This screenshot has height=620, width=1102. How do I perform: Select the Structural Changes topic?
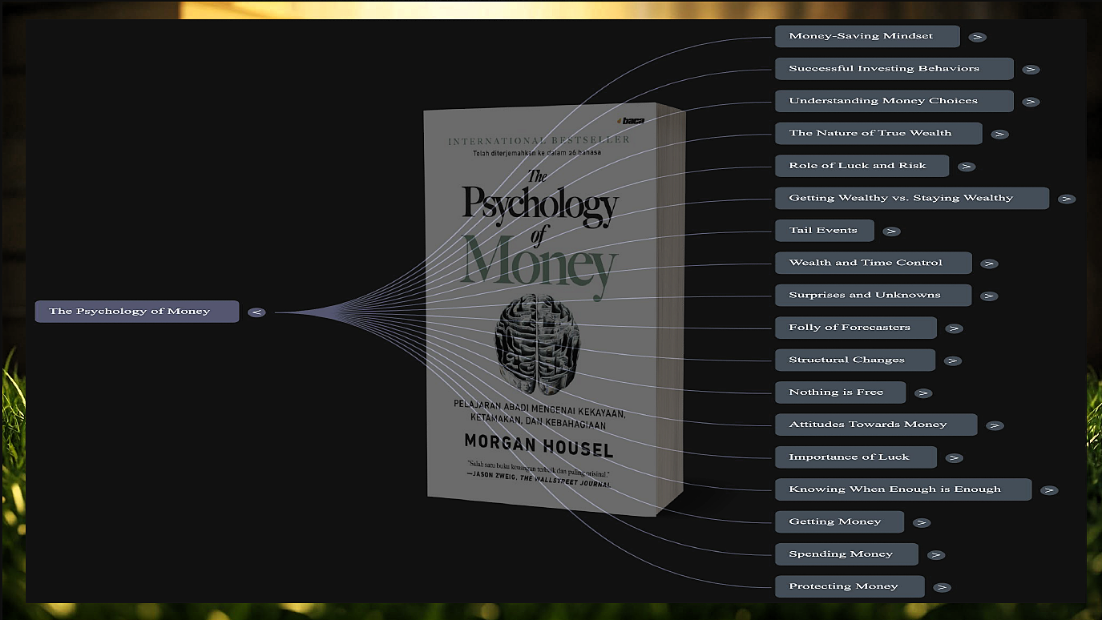[x=855, y=360]
